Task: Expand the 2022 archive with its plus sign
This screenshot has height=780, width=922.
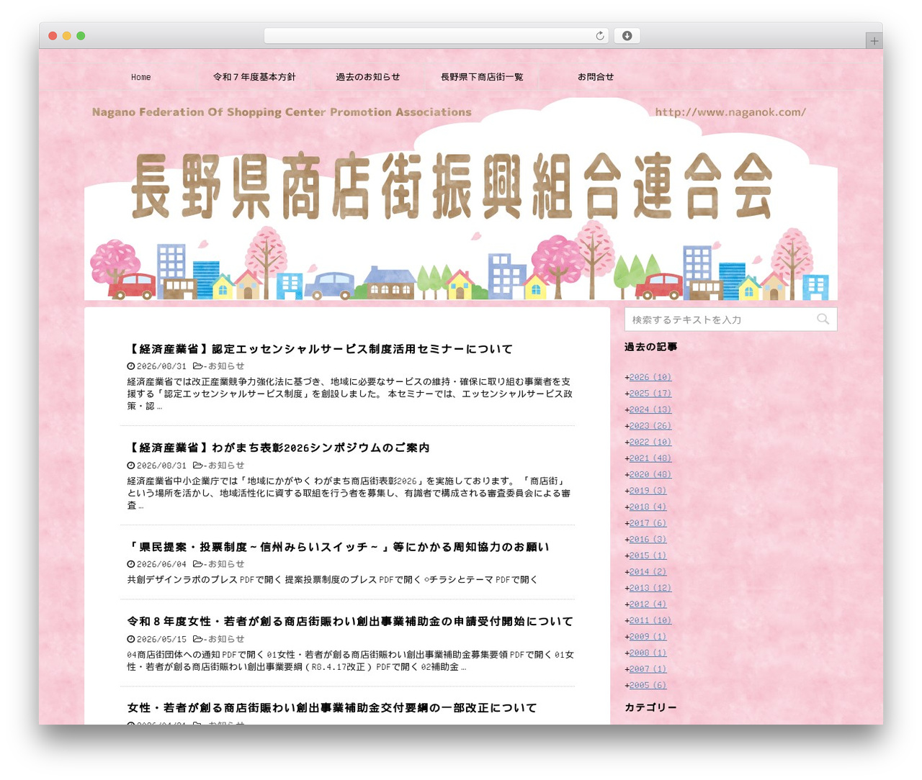Action: [x=627, y=442]
